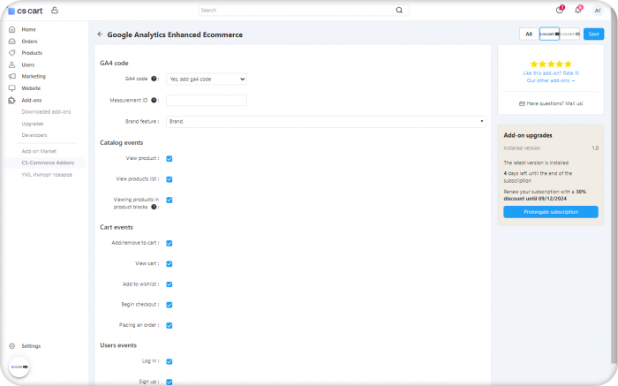
Task: Open the user avatar menu
Action: 598,11
